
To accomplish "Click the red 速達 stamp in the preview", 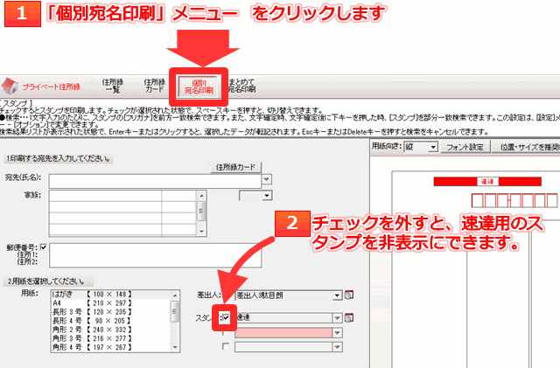I will tap(487, 182).
